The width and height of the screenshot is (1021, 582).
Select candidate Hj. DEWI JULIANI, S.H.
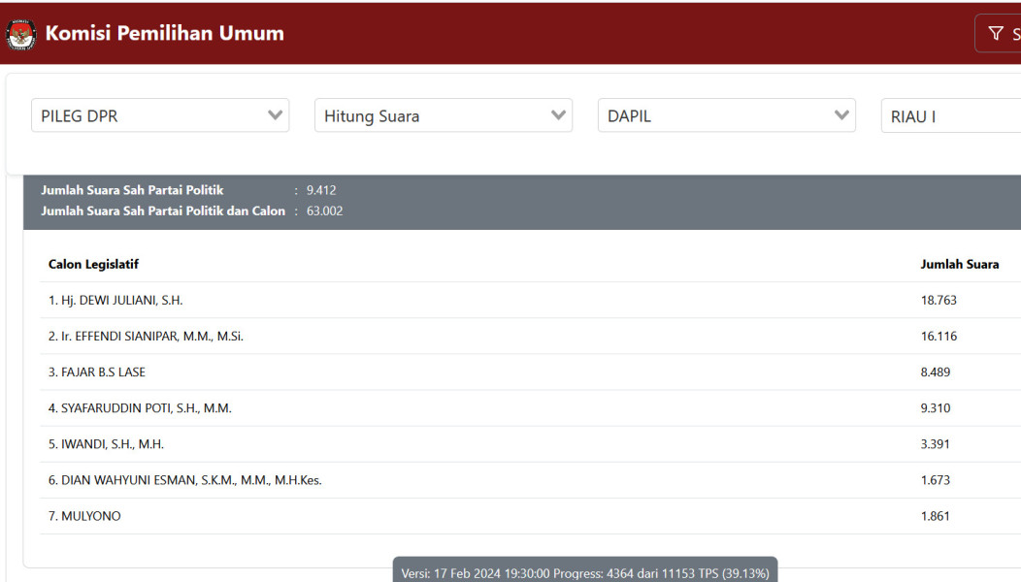tap(115, 300)
